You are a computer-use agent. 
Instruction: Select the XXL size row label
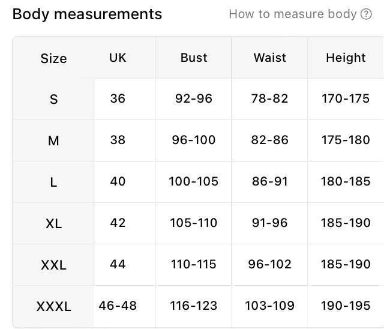click(x=53, y=265)
